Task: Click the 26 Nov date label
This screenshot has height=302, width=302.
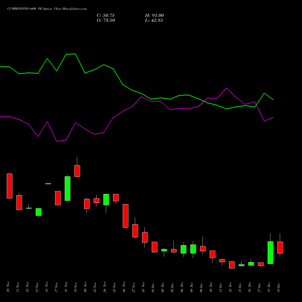Action: tap(124, 288)
